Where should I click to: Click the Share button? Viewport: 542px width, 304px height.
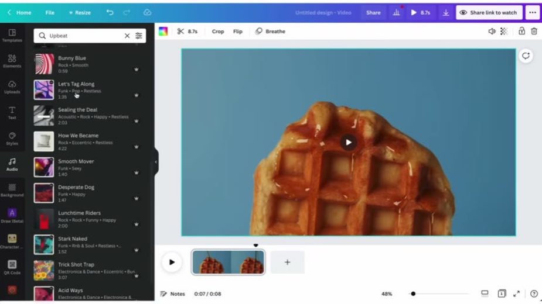pyautogui.click(x=373, y=12)
